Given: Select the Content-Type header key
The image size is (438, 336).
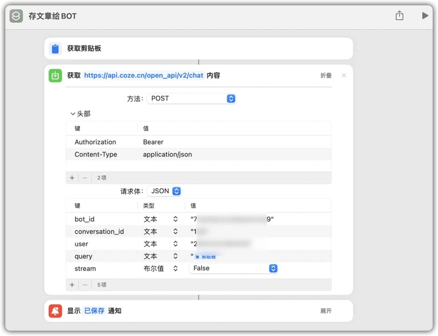Looking at the screenshot, I should click(96, 154).
